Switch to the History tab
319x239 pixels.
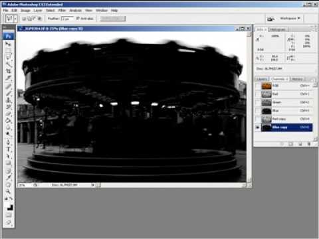click(x=297, y=79)
